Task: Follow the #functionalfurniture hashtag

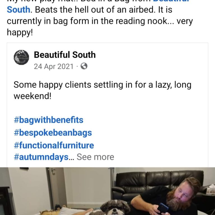Action: pos(54,145)
